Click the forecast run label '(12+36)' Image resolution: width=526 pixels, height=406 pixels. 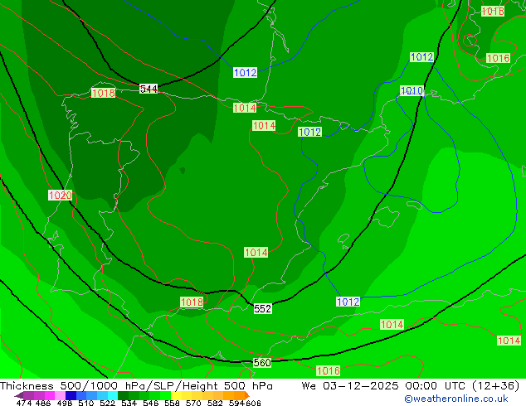point(496,386)
